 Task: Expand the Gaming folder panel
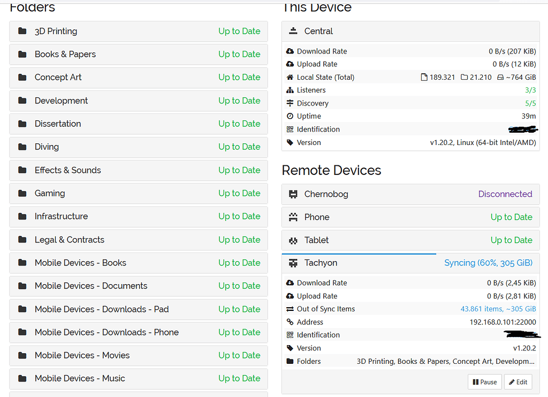(x=138, y=193)
